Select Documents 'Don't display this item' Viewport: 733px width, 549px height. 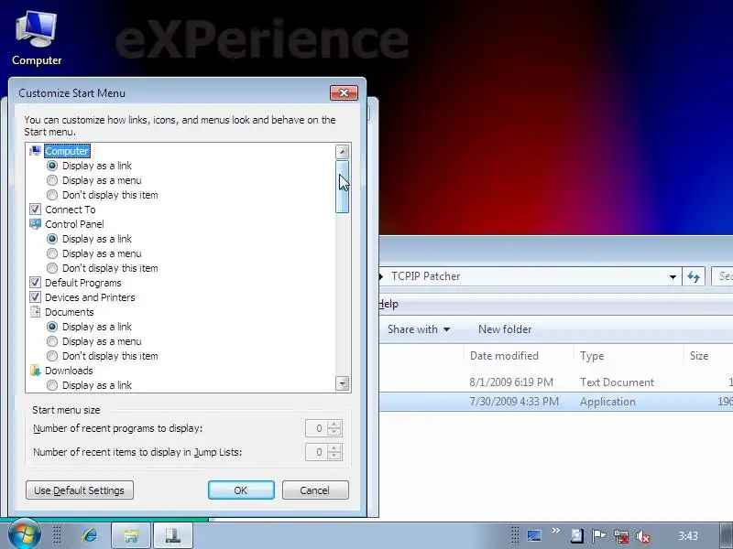[52, 356]
